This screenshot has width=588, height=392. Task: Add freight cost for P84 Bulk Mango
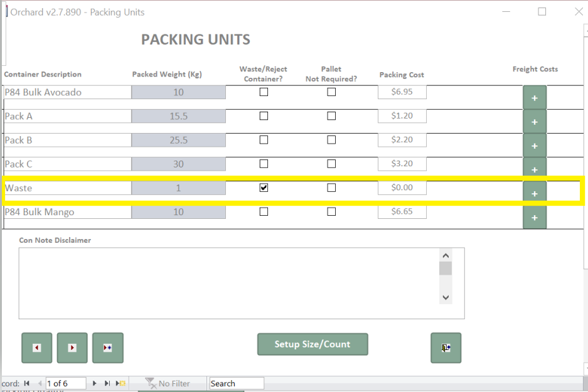click(x=535, y=218)
